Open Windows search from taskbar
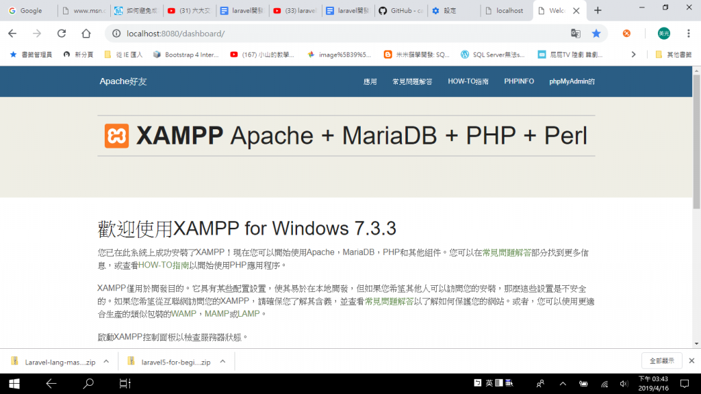 [x=88, y=384]
